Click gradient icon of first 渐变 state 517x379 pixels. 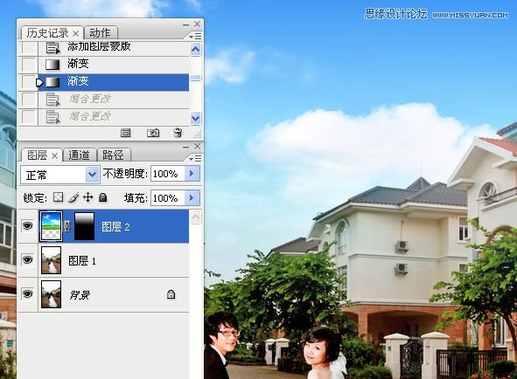click(52, 65)
